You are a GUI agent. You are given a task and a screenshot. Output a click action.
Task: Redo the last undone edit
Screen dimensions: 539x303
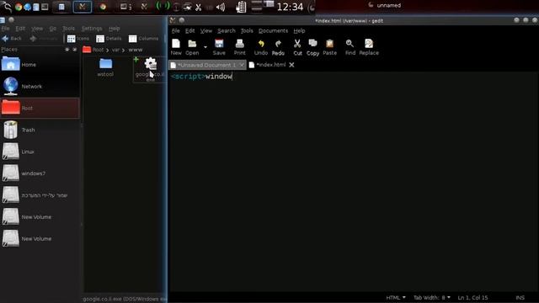[278, 47]
